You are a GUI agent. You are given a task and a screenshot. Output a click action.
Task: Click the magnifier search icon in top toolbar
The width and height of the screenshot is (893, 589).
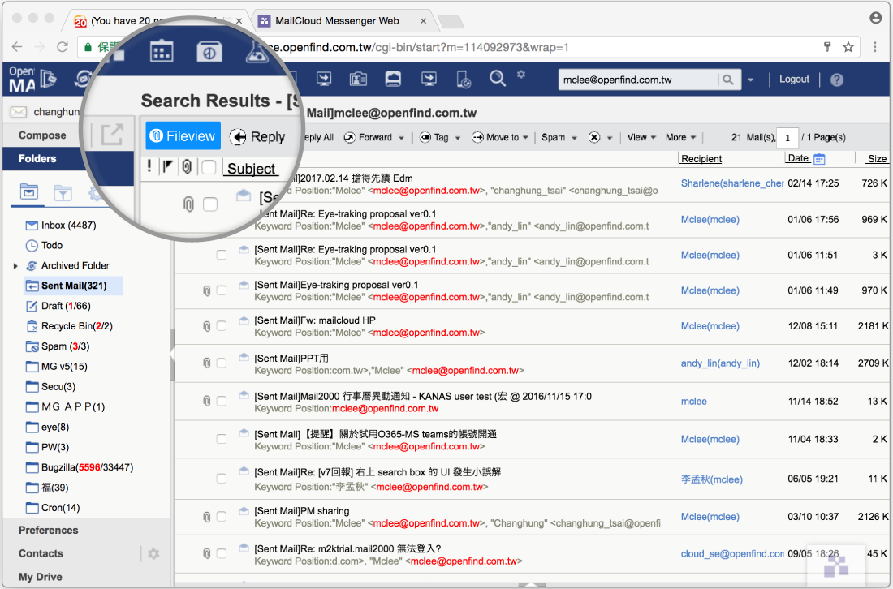498,79
